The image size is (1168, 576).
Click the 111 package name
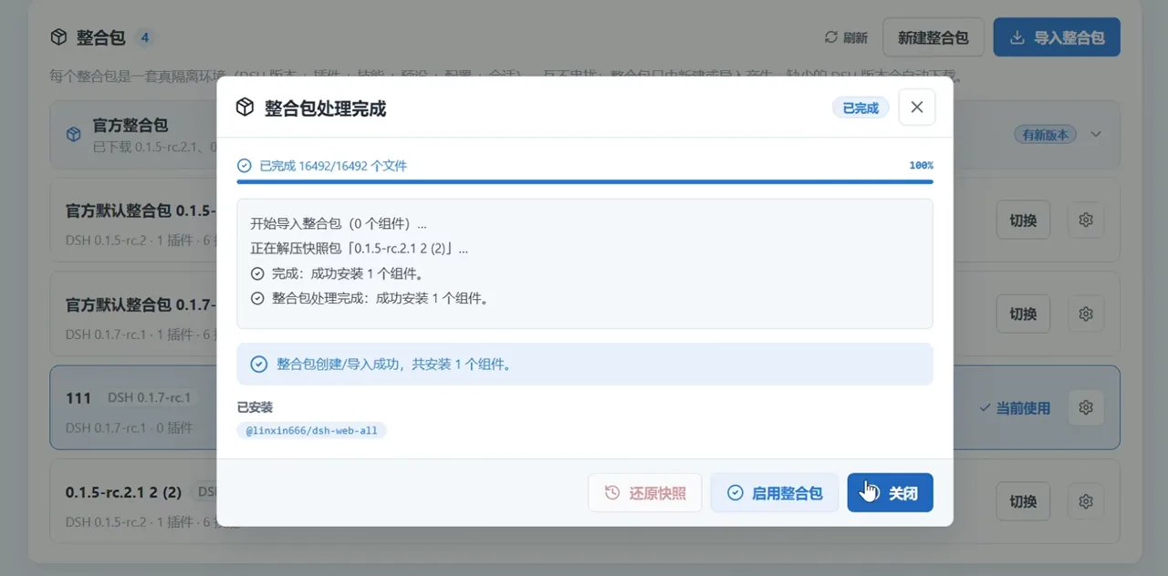[x=78, y=397]
